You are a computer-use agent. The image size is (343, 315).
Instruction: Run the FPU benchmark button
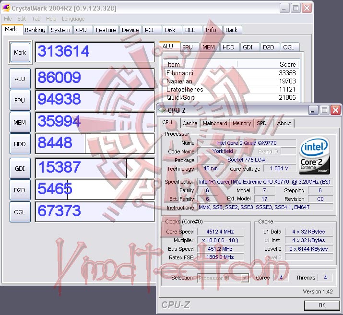click(x=20, y=100)
